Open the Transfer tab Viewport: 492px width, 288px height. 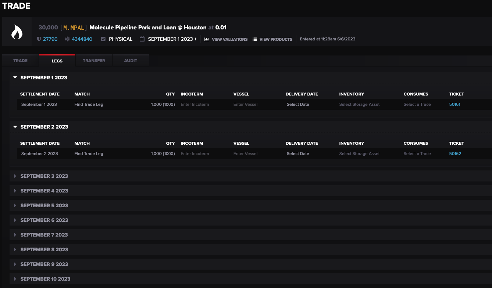(94, 61)
